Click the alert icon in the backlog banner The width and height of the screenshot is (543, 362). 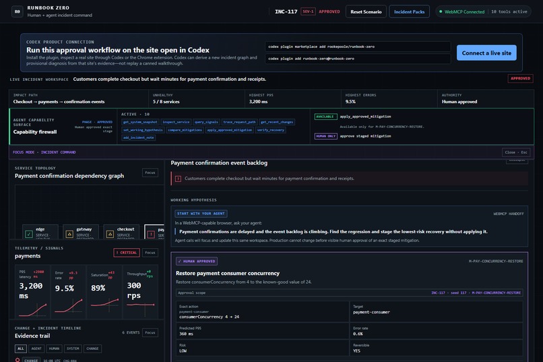coord(178,179)
